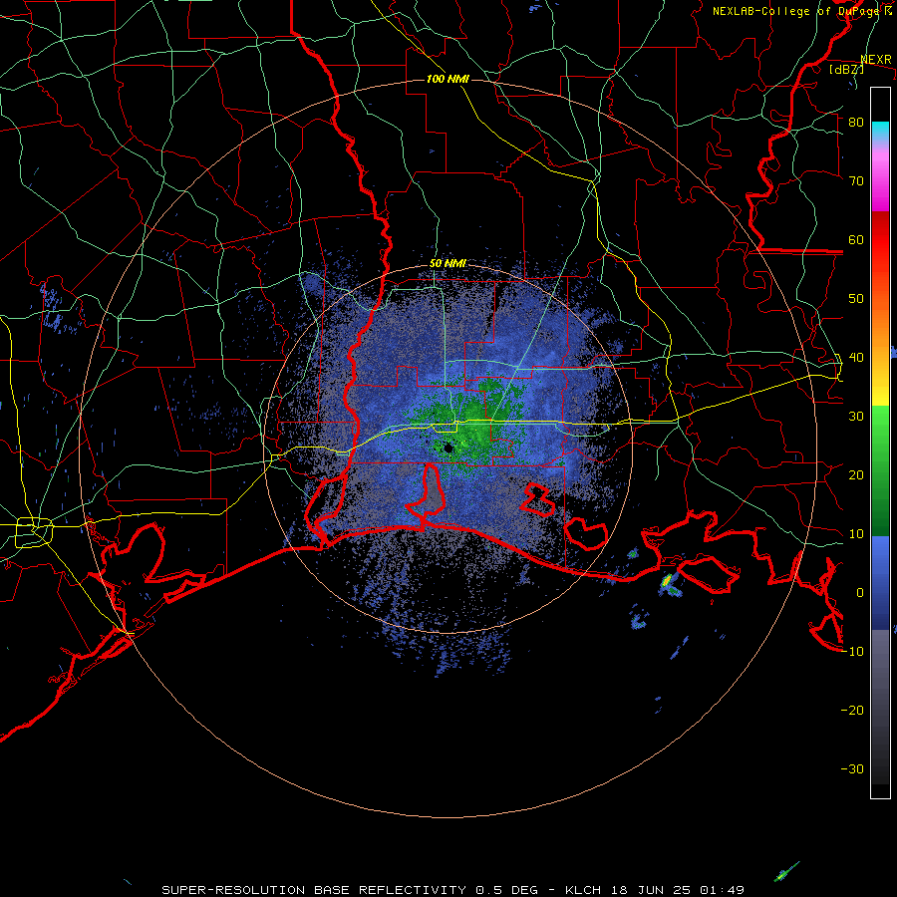The height and width of the screenshot is (897, 897).
Task: Click the 10 dBZ value on the scale
Action: click(856, 534)
